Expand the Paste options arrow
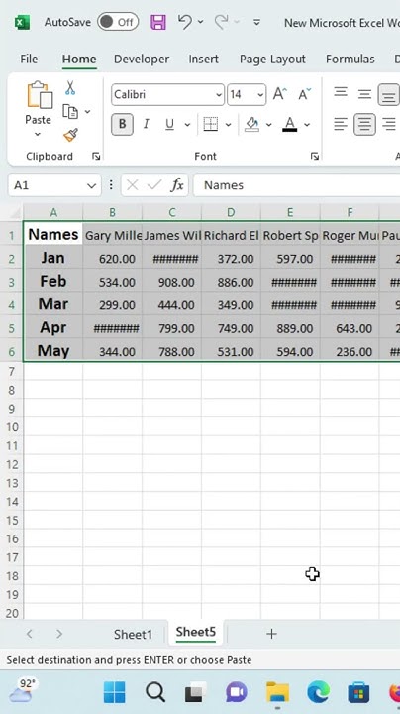The height and width of the screenshot is (714, 400). coord(38,134)
